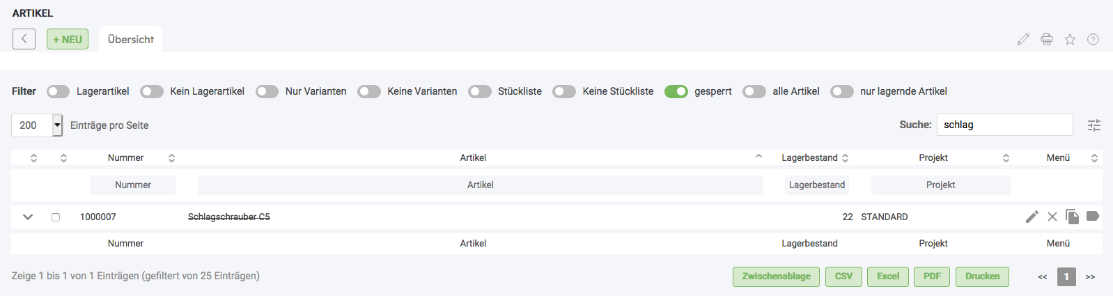
Task: Click the back arrow button
Action: tap(24, 39)
